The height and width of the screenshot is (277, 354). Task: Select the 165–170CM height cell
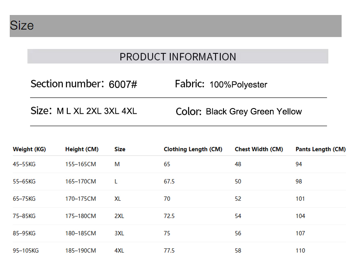pyautogui.click(x=81, y=181)
